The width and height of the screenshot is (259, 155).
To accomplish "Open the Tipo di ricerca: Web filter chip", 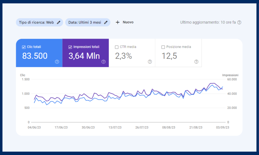I will coord(36,22).
